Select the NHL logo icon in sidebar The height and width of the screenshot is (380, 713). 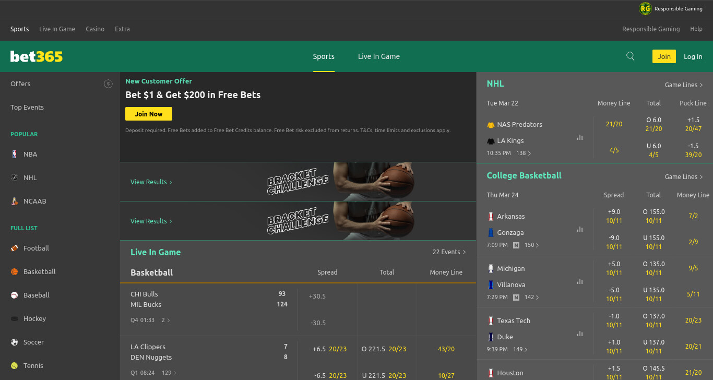coord(14,177)
